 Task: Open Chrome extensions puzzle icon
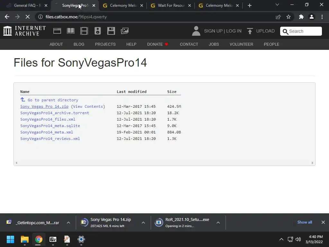tap(301, 17)
